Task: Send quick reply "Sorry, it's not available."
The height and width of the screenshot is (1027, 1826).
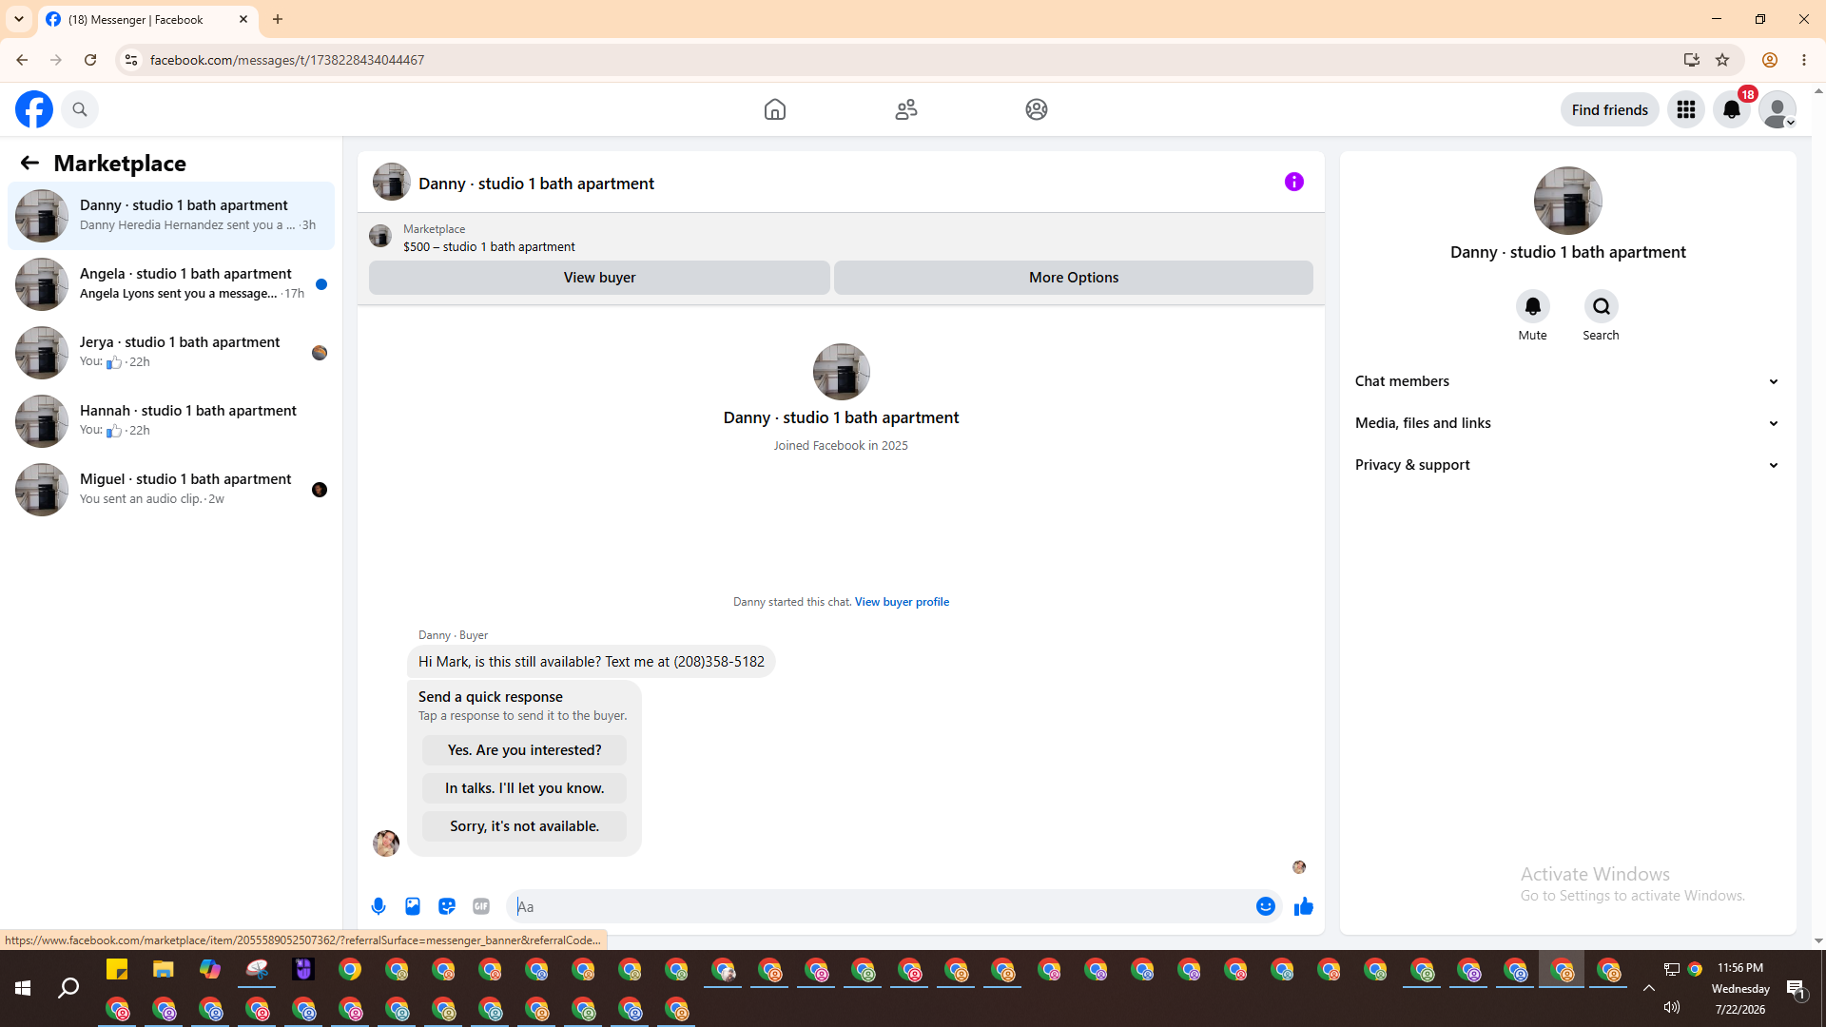Action: pyautogui.click(x=525, y=826)
